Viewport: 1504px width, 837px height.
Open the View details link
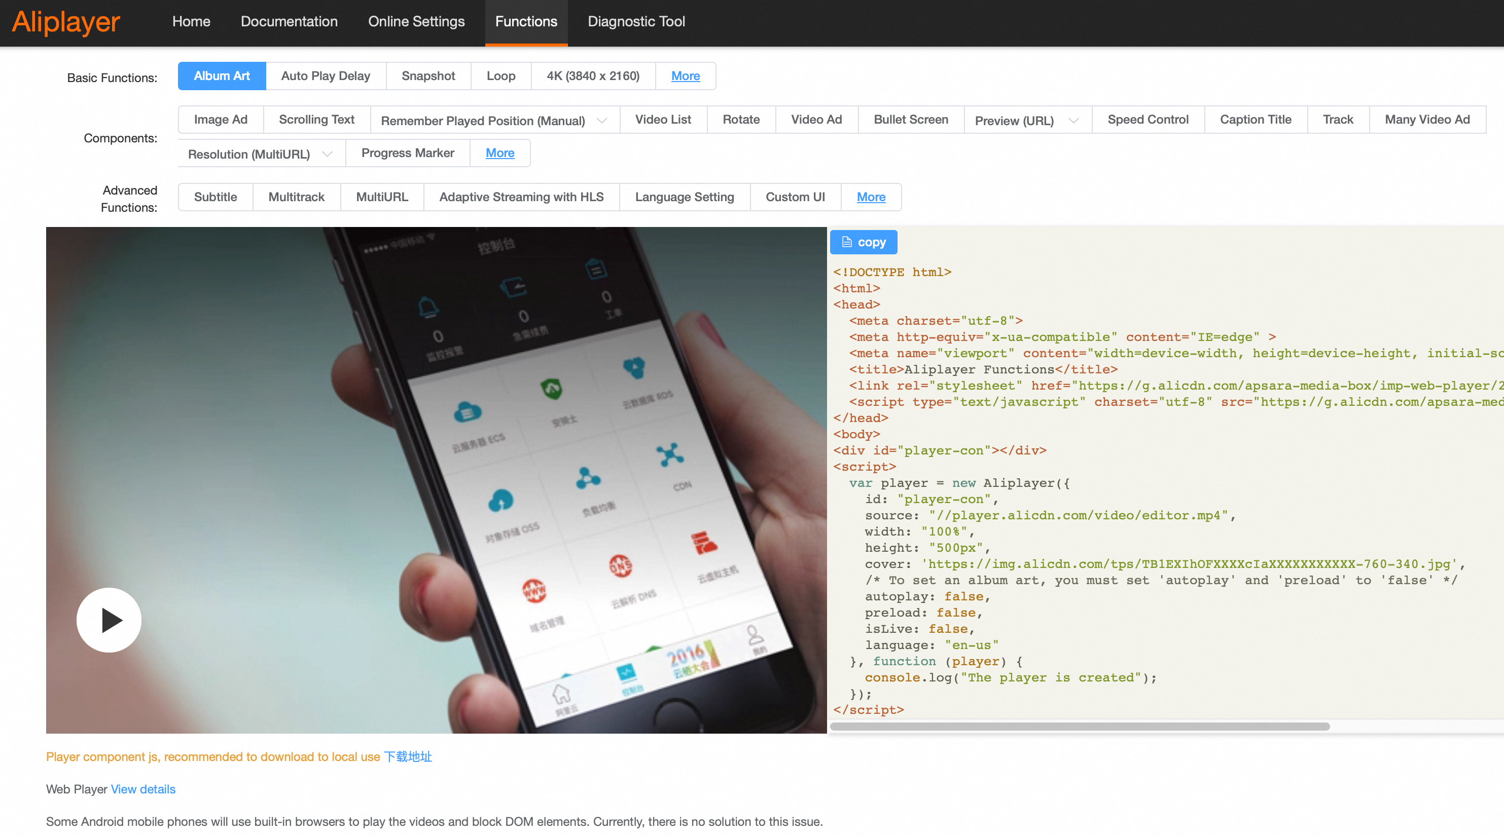(x=143, y=788)
